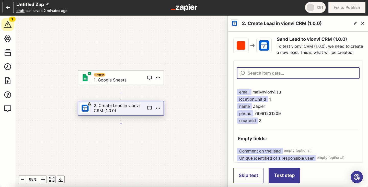Image resolution: width=368 pixels, height=187 pixels.
Task: Click the 68% zoom level
Action: (x=33, y=179)
